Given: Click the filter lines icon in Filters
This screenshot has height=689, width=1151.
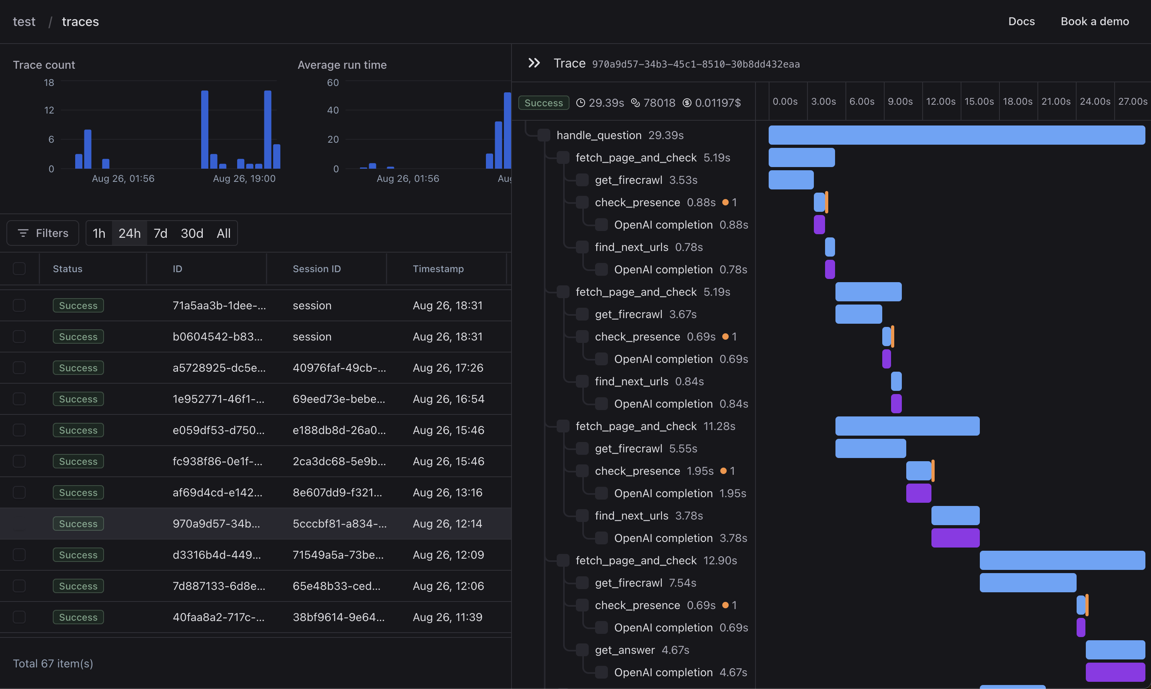Looking at the screenshot, I should tap(23, 233).
